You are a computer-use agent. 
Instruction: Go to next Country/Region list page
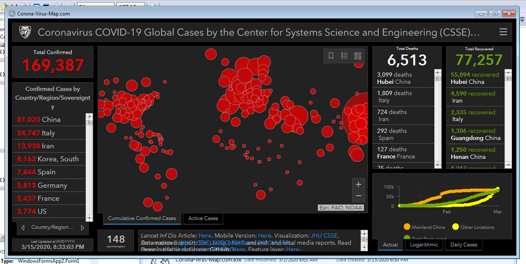[x=83, y=228]
